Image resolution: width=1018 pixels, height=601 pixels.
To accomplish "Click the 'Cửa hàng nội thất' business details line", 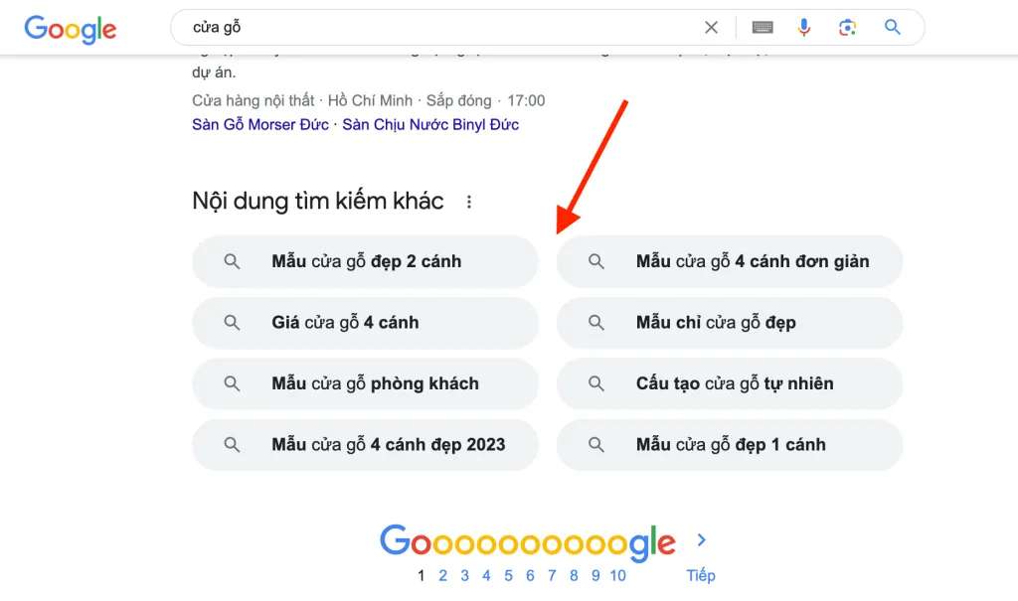I will pyautogui.click(x=368, y=100).
